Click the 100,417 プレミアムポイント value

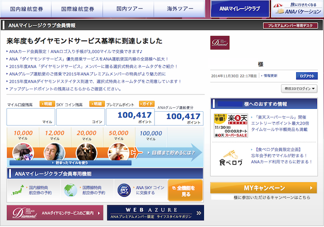135,115
